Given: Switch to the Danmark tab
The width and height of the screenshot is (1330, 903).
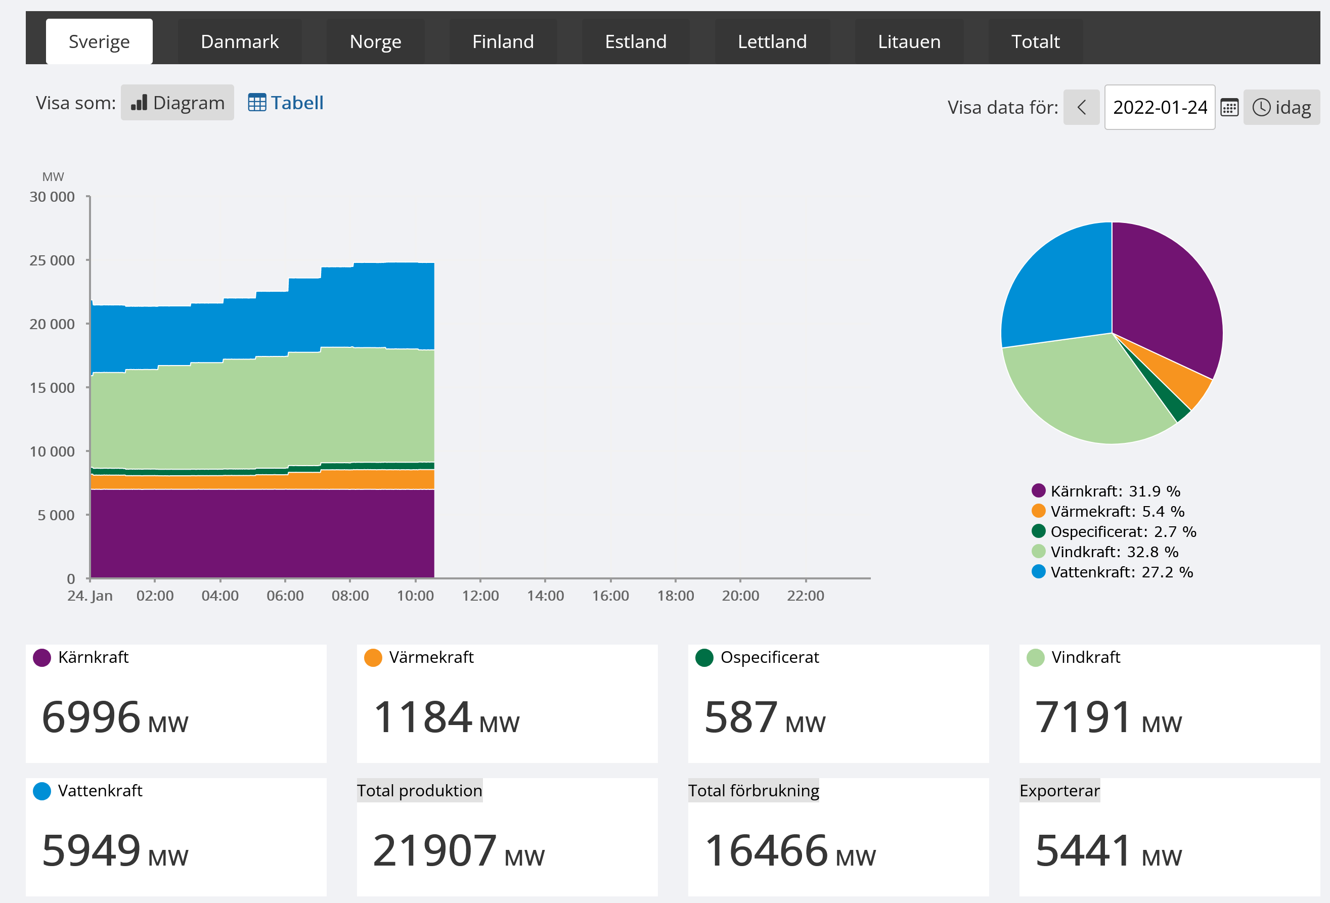Looking at the screenshot, I should (240, 41).
